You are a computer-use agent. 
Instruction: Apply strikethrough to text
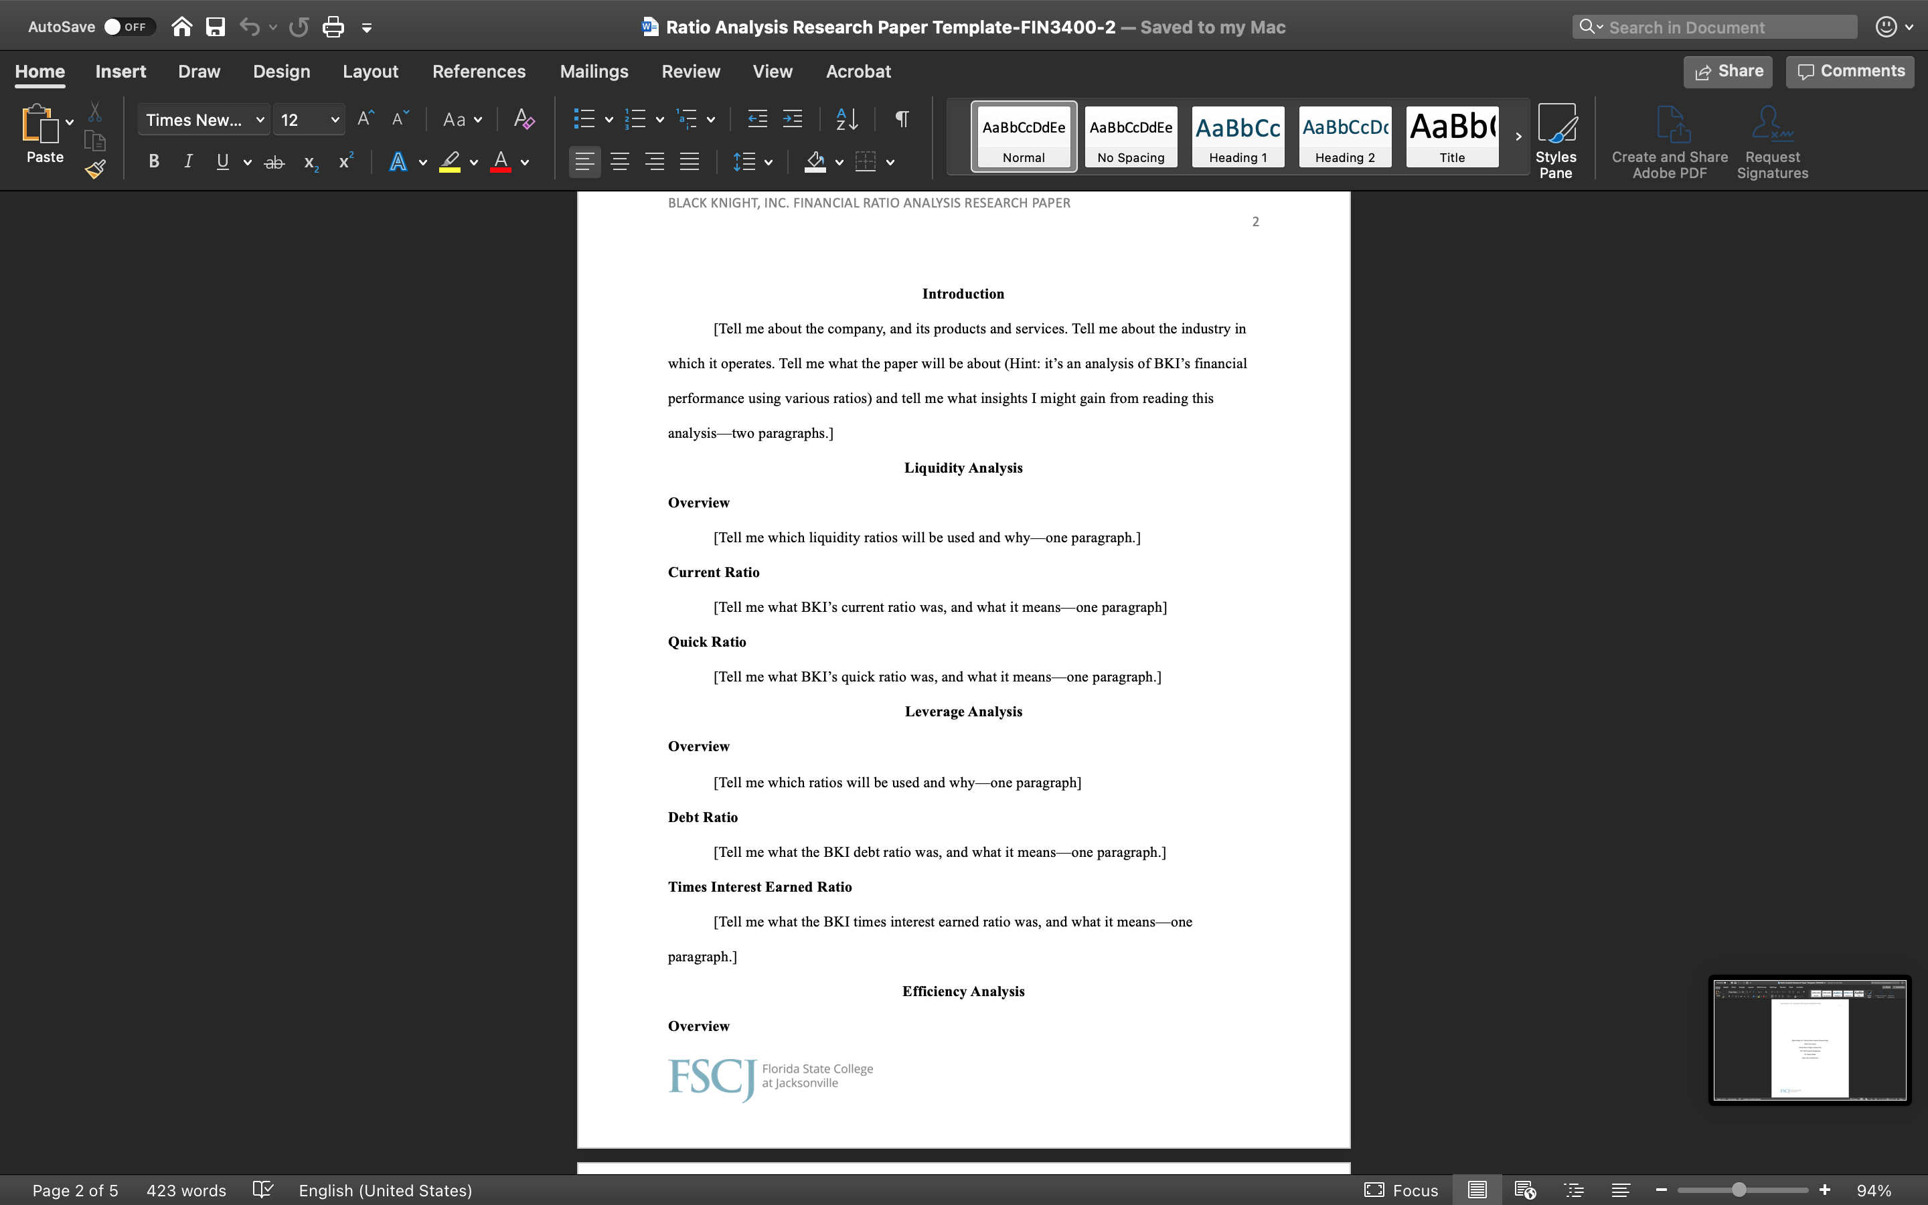pyautogui.click(x=275, y=162)
